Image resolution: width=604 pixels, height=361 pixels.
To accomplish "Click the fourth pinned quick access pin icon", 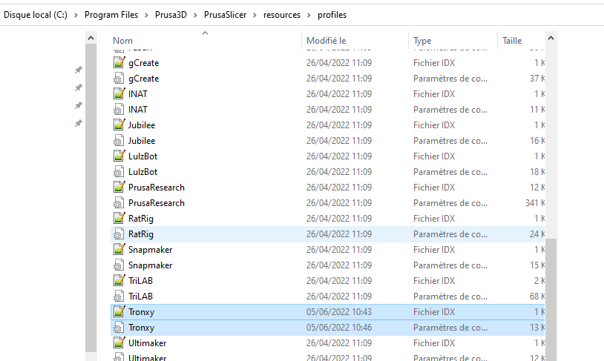I will [x=78, y=123].
